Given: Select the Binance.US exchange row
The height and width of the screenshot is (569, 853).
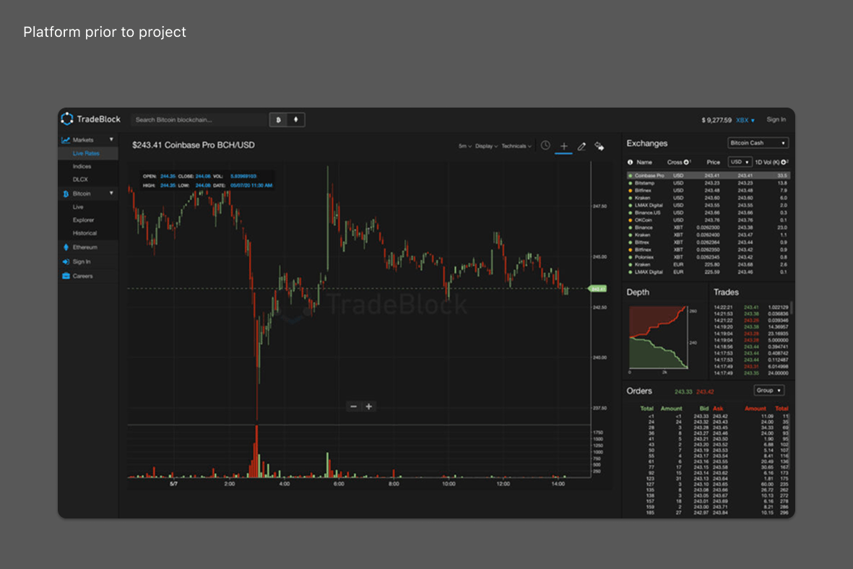Looking at the screenshot, I should [x=709, y=213].
